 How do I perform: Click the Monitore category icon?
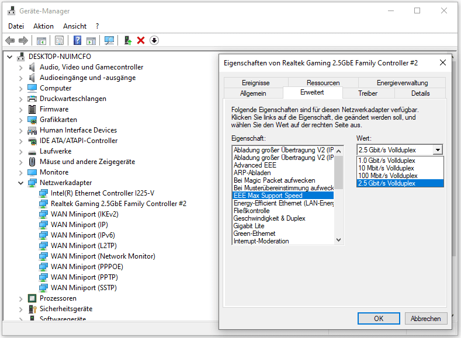tap(32, 172)
